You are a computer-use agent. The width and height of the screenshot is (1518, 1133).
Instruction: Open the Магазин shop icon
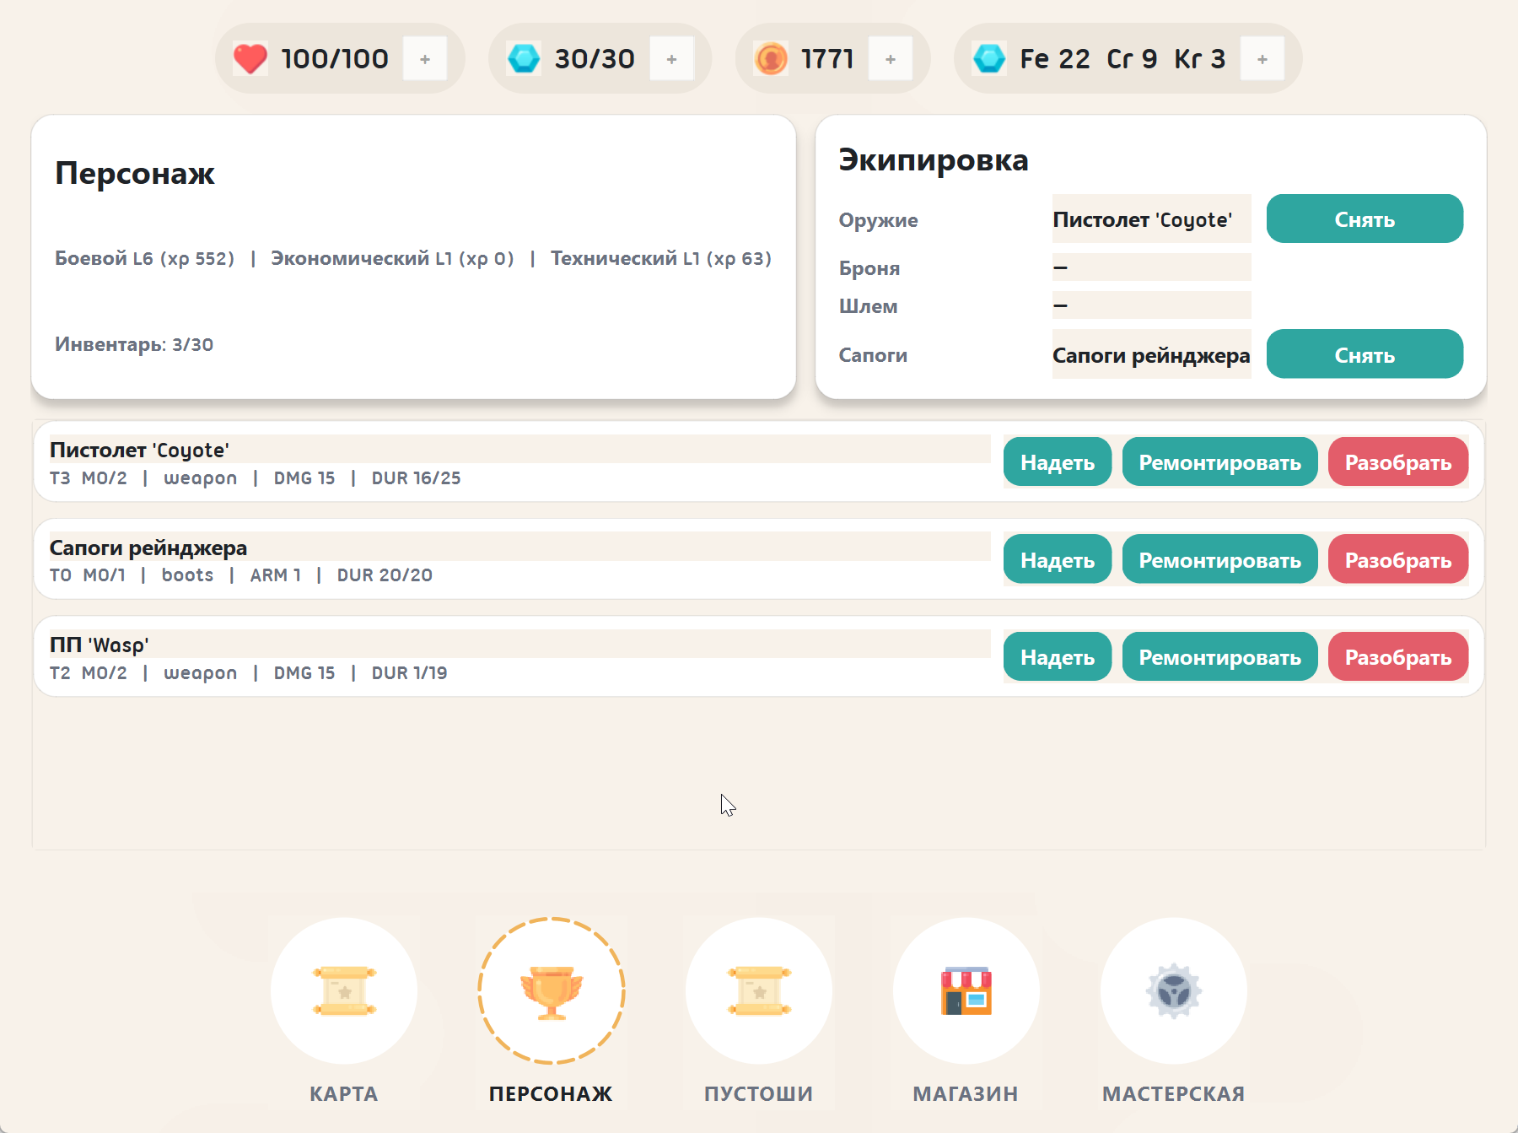click(x=966, y=990)
